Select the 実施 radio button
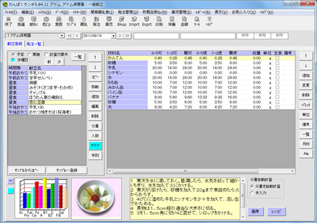This screenshot has height=223, width=317. tap(29, 54)
